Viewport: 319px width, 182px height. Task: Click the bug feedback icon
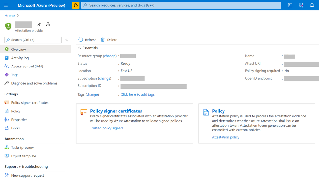tap(76, 5)
